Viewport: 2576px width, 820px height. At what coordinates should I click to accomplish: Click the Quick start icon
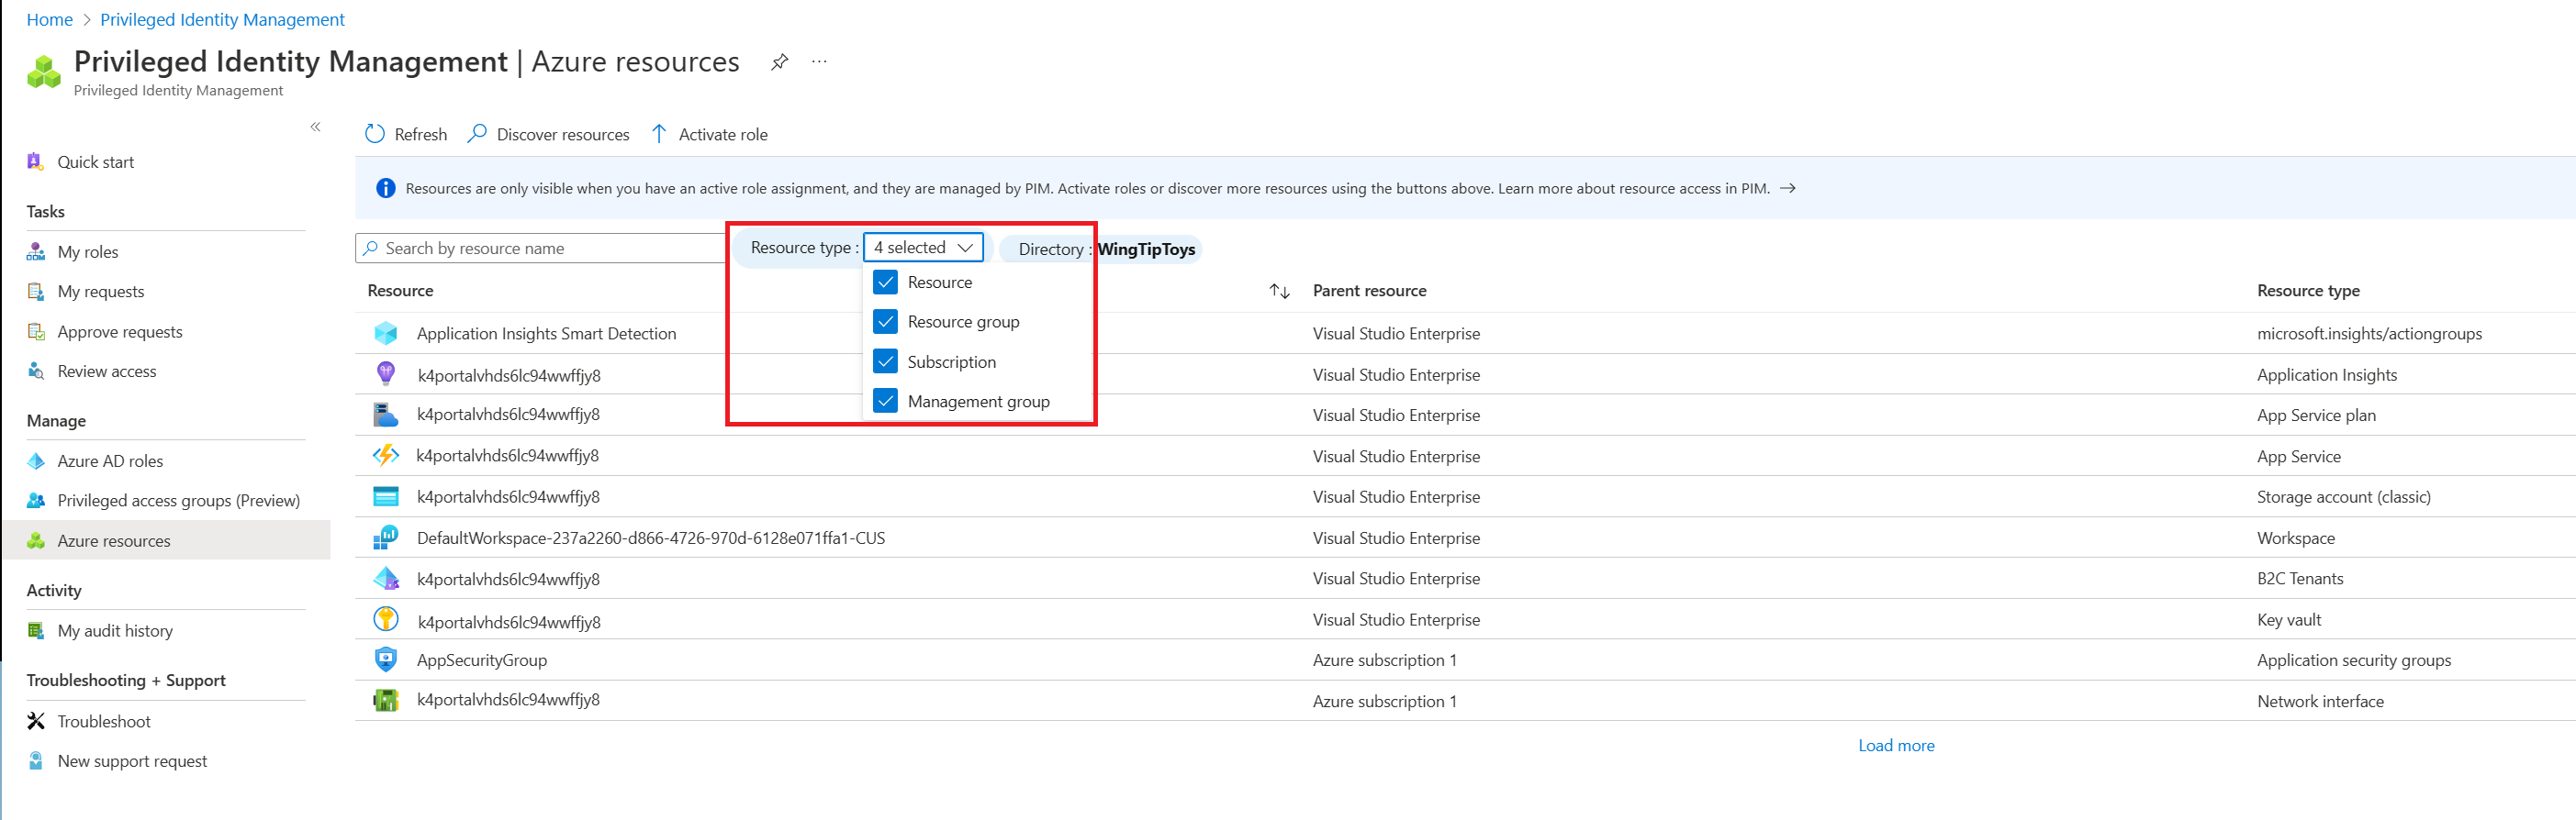click(x=35, y=161)
